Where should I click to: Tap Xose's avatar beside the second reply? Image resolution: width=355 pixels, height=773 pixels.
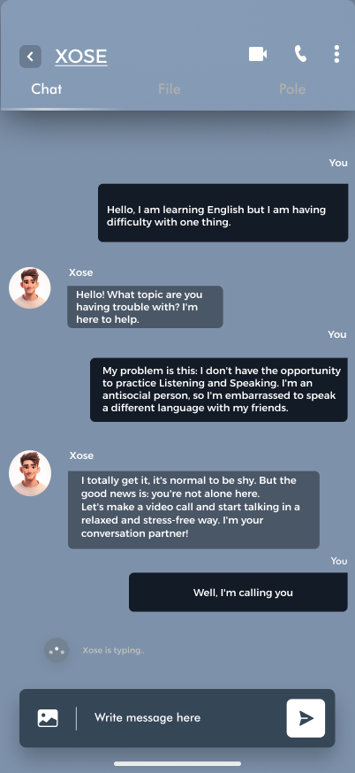point(29,473)
